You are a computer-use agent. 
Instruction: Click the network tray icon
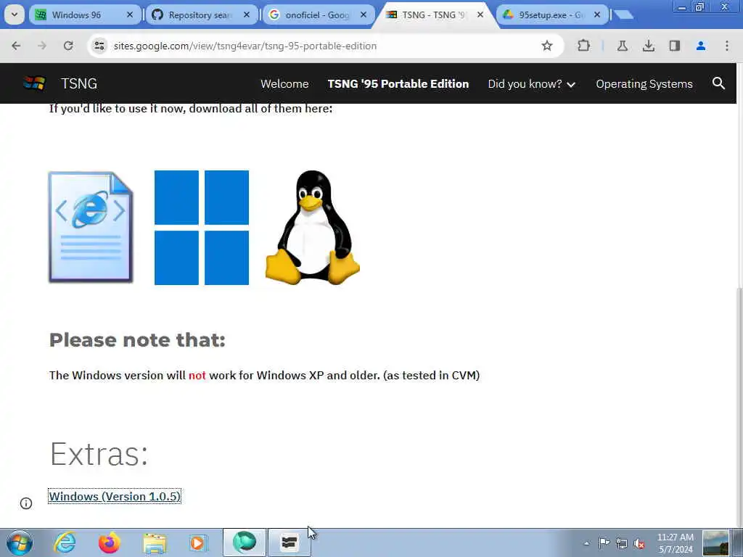pos(622,543)
